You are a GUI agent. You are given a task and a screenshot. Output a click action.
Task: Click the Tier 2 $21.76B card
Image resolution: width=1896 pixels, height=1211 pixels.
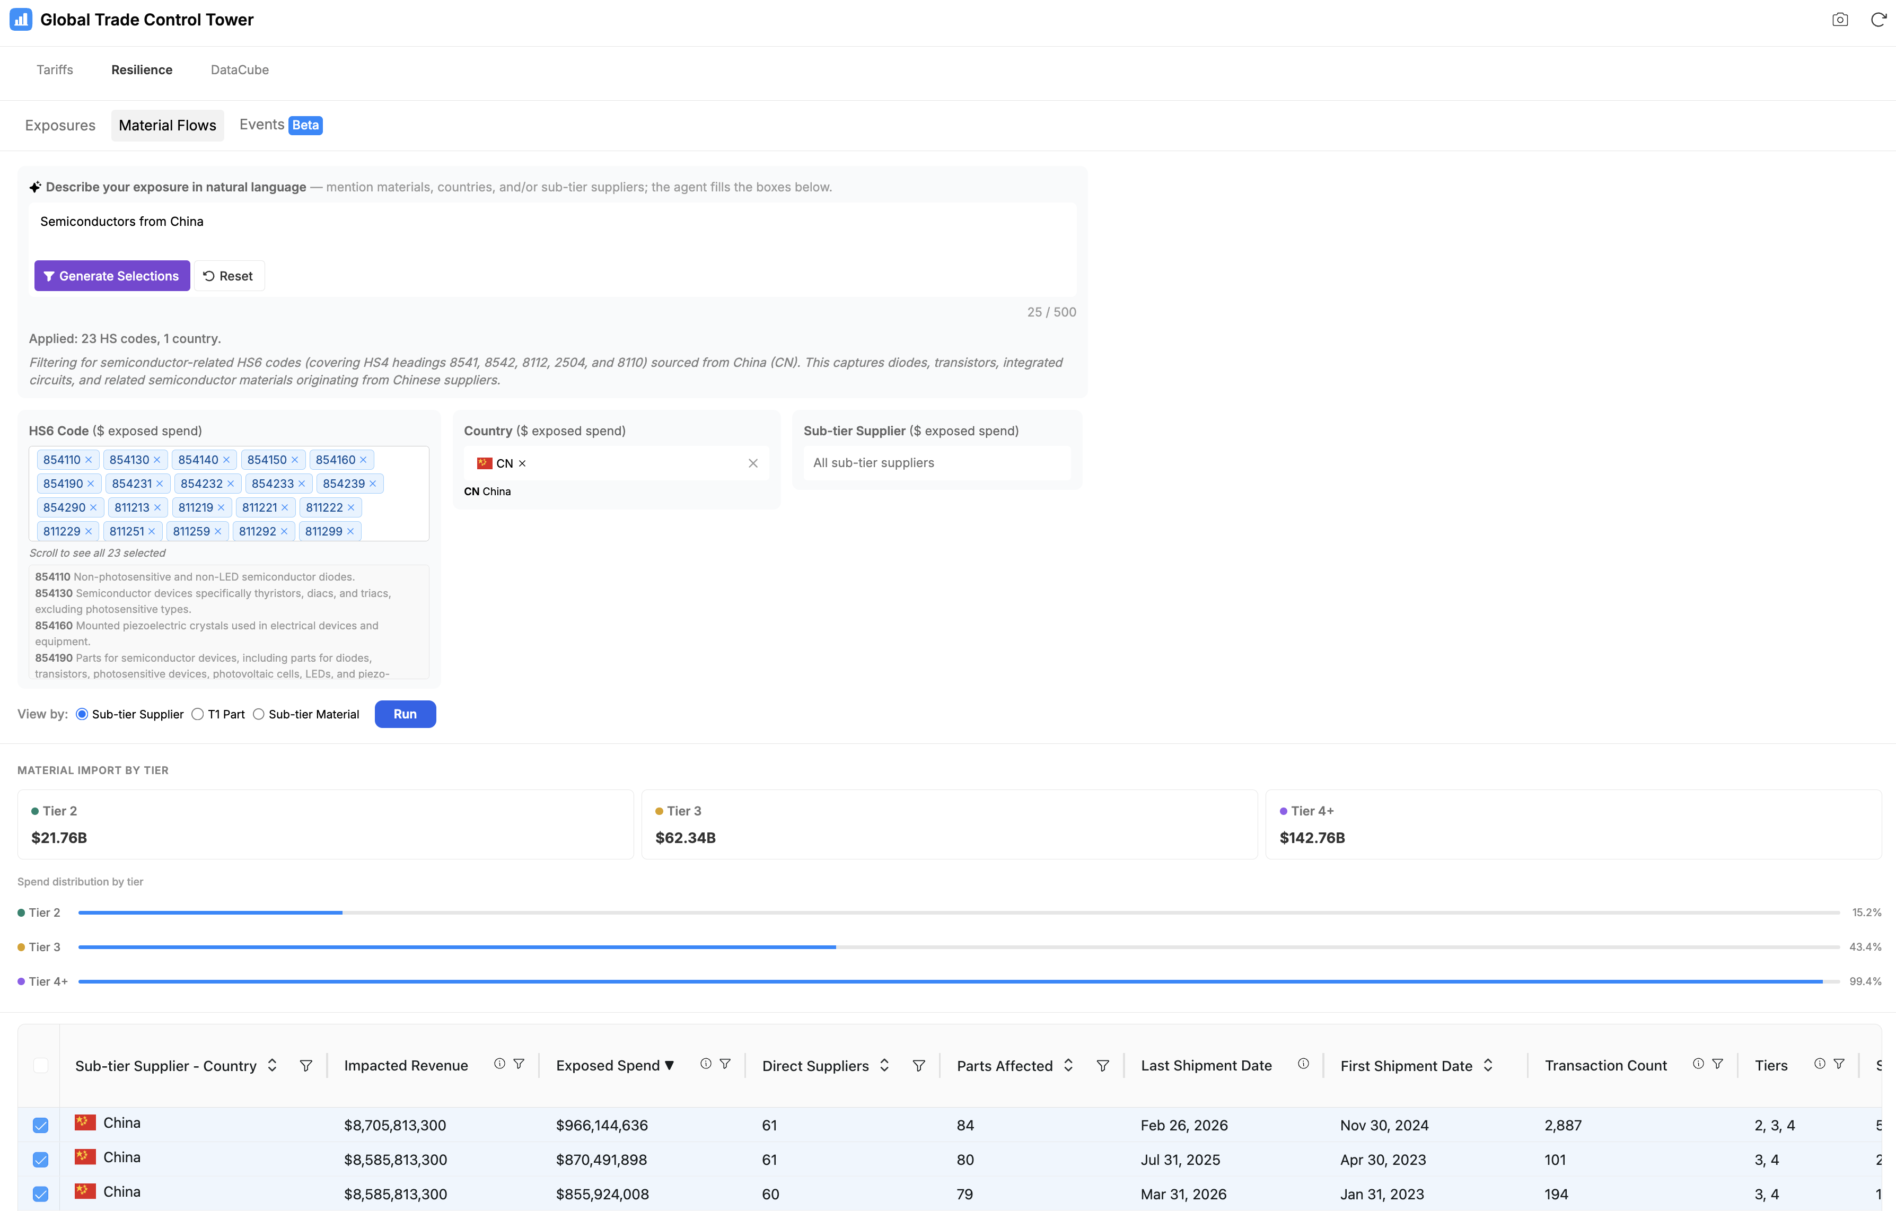coord(325,824)
